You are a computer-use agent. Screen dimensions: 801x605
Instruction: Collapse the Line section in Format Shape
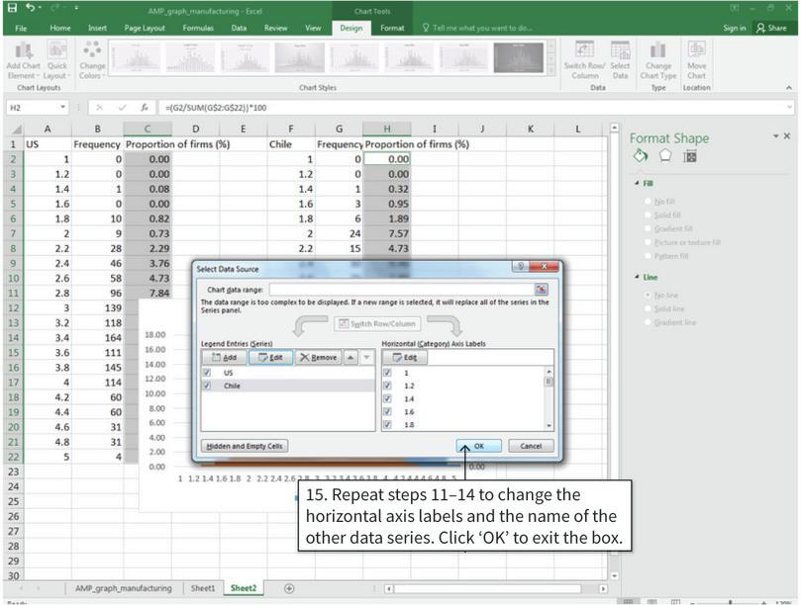click(639, 278)
